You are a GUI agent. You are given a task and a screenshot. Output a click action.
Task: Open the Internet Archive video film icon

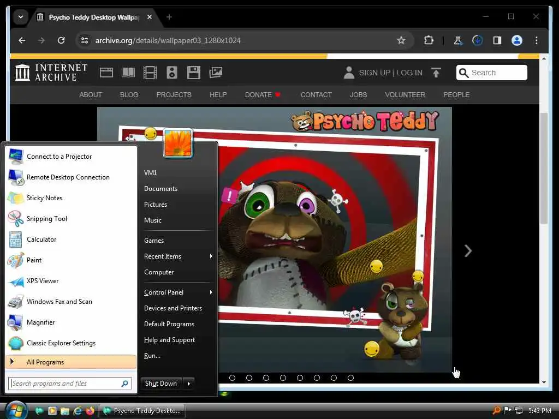pos(150,73)
